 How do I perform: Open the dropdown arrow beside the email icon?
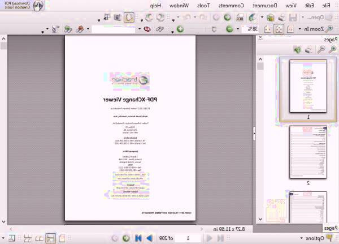pos(262,18)
